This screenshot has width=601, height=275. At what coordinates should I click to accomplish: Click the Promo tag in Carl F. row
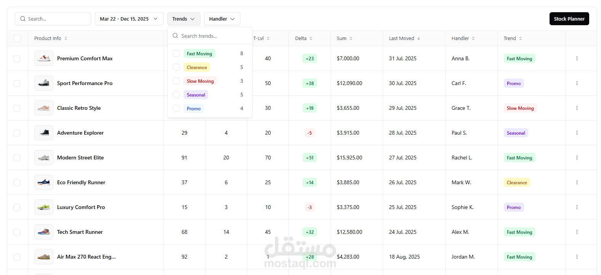click(514, 84)
